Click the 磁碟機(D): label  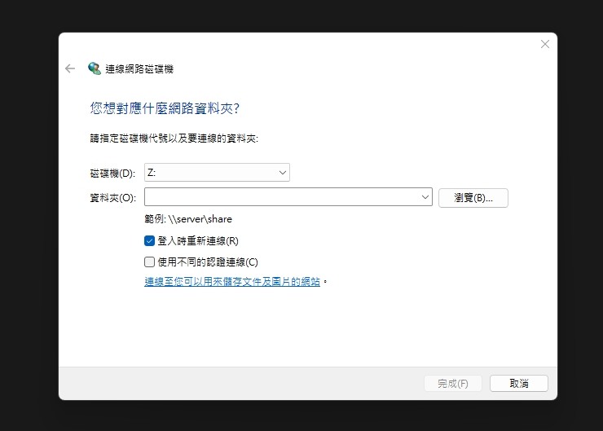point(112,174)
